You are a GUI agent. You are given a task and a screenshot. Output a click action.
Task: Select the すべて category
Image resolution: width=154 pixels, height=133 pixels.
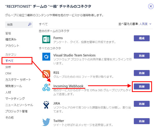pos(9,61)
